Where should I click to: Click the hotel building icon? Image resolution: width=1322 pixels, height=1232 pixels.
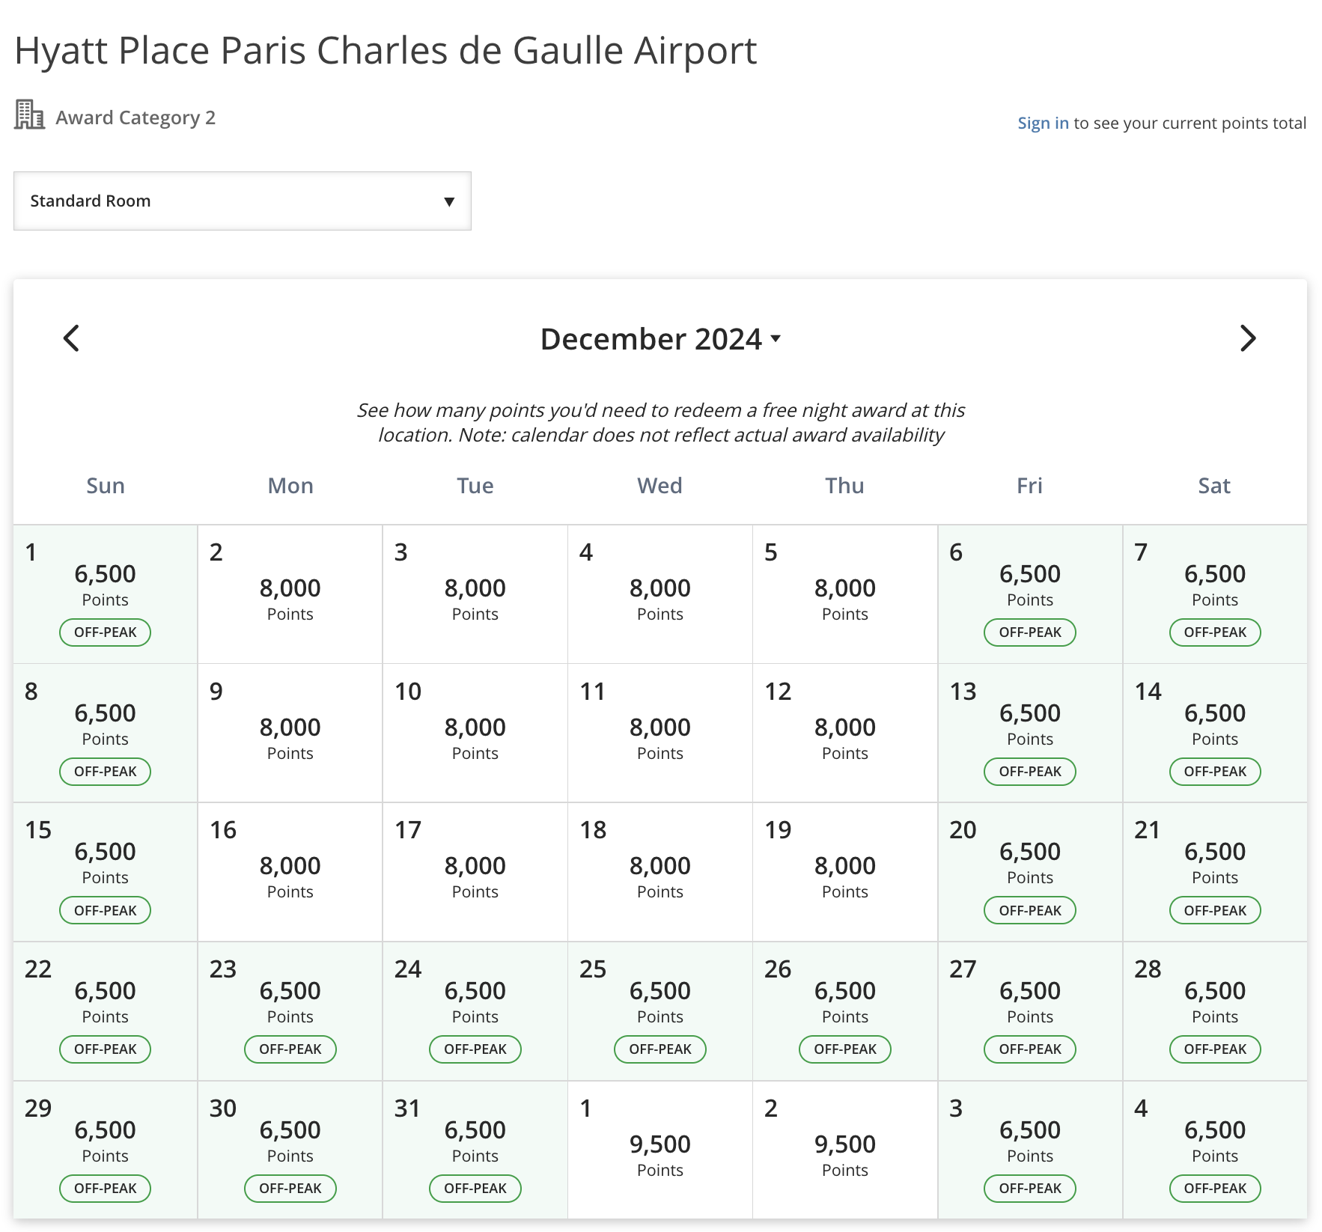pyautogui.click(x=29, y=115)
